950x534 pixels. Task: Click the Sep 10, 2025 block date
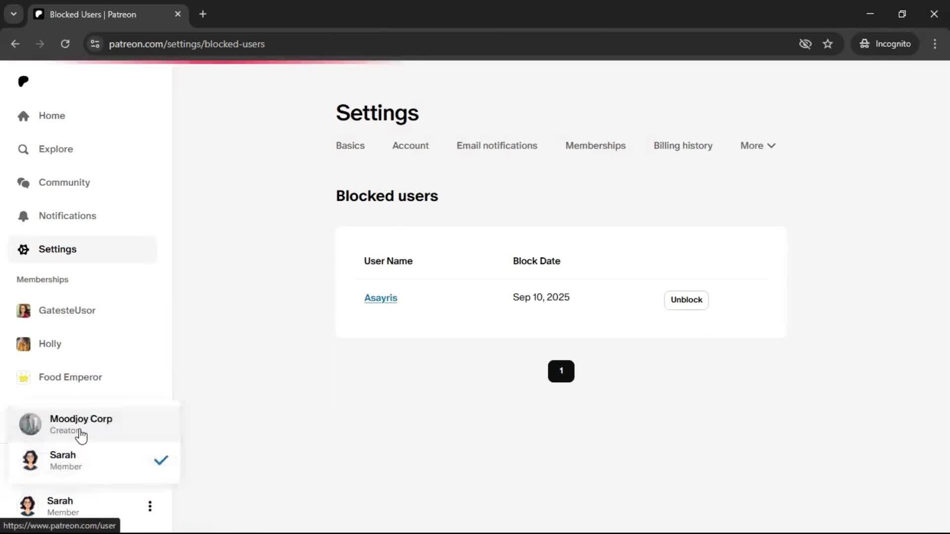pyautogui.click(x=541, y=297)
